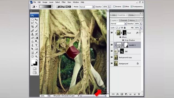Open the gradient preview editor
The image size is (174, 98).
click(x=45, y=7)
